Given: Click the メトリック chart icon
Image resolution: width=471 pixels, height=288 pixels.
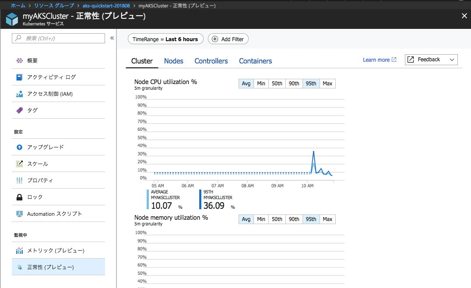Looking at the screenshot, I should [x=20, y=250].
